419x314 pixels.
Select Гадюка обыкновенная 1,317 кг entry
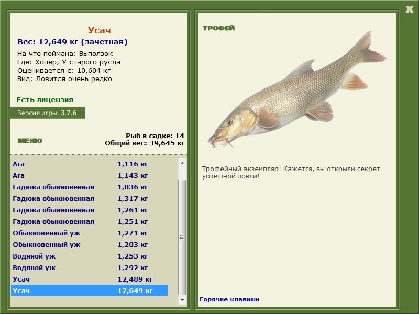tap(90, 198)
